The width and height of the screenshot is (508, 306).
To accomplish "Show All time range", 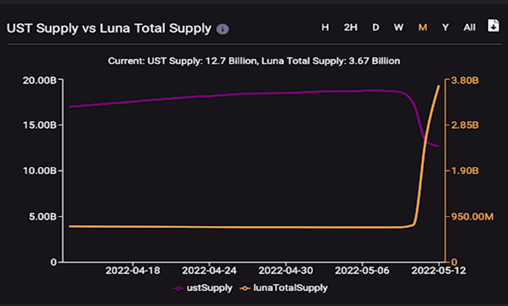I will pyautogui.click(x=469, y=27).
